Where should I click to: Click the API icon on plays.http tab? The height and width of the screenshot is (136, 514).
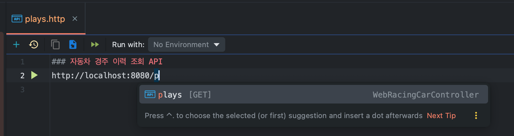point(17,19)
